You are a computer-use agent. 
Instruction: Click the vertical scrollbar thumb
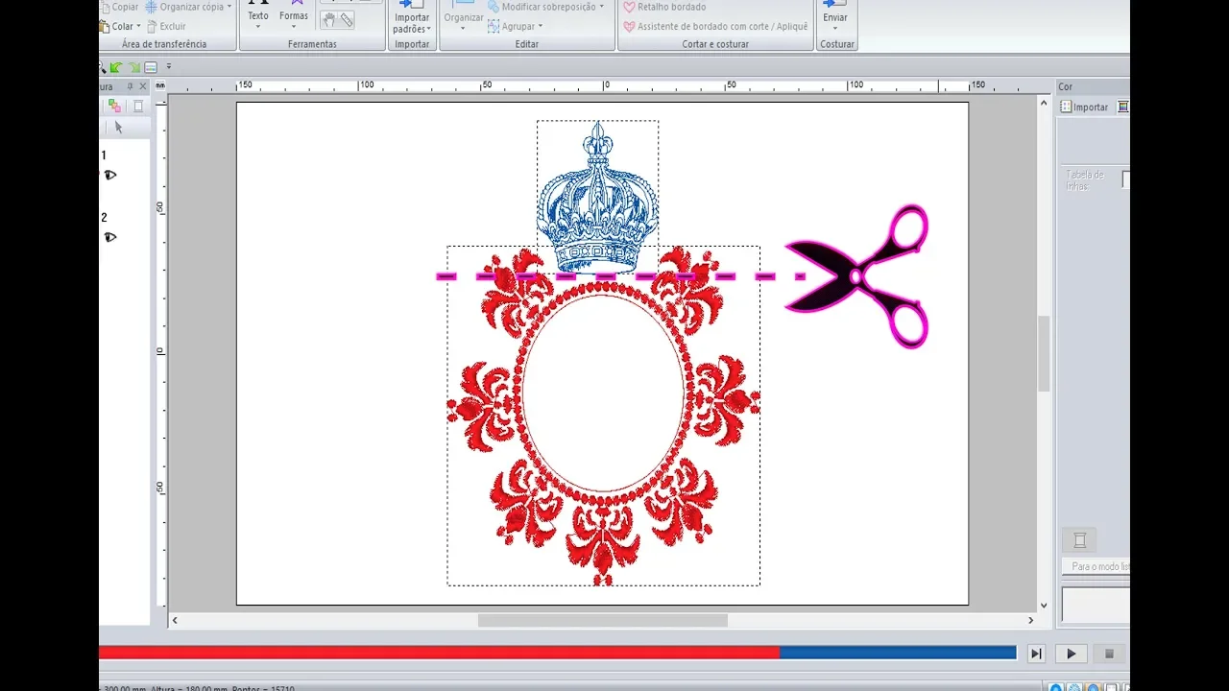pos(1044,353)
